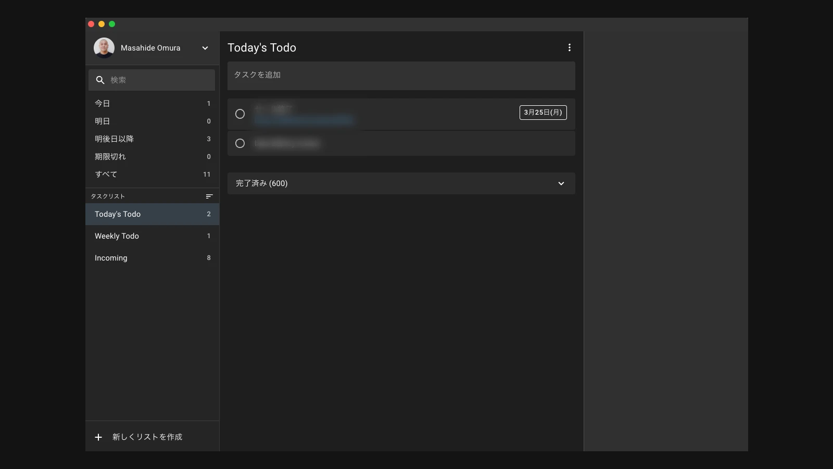Click 新しくリストを作成 button
833x469 pixels.
tap(147, 437)
